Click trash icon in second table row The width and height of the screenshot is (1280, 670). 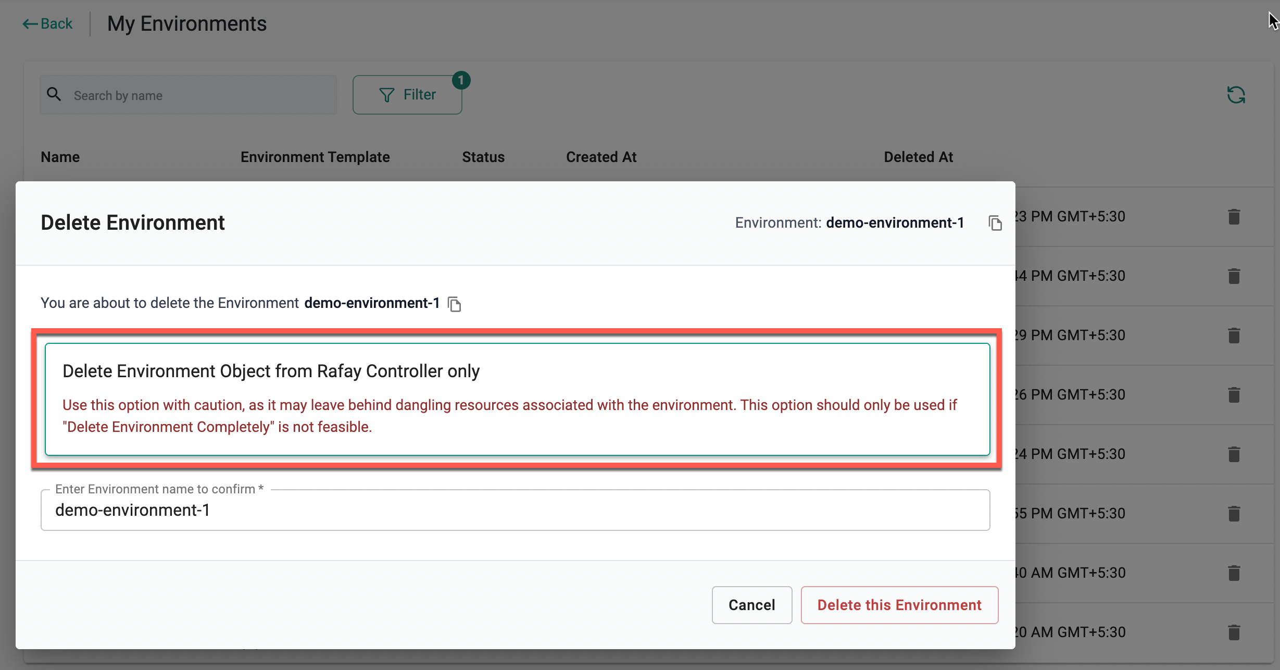tap(1234, 276)
